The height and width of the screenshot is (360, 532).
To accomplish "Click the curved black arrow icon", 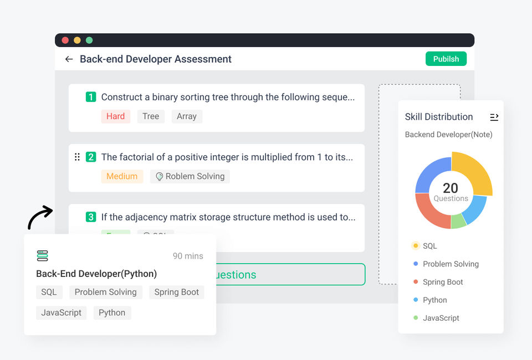I will point(40,217).
